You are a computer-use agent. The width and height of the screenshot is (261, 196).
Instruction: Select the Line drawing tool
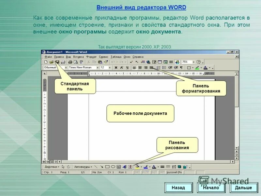point(96,167)
